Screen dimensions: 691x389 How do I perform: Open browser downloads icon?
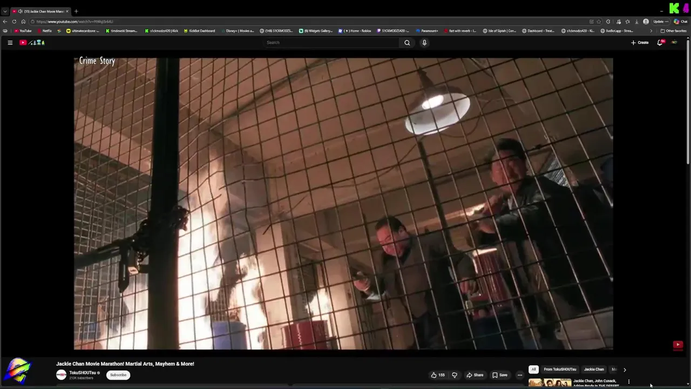[636, 22]
